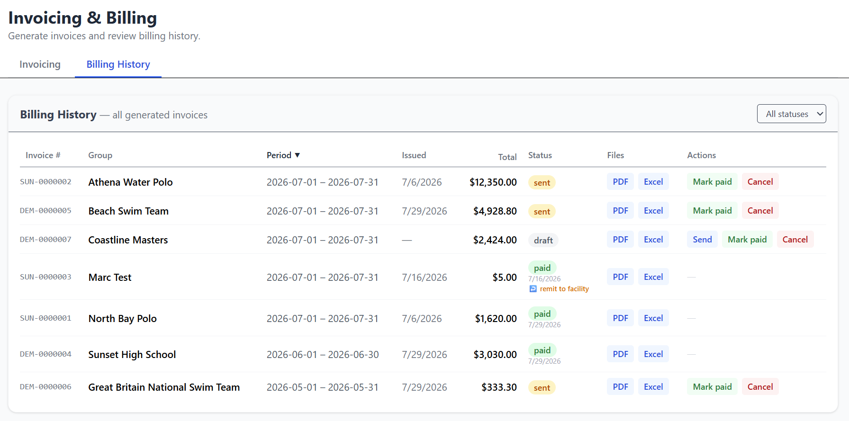Viewport: 849px width, 421px height.
Task: Click paid badge for North Bay Polo
Action: (542, 314)
